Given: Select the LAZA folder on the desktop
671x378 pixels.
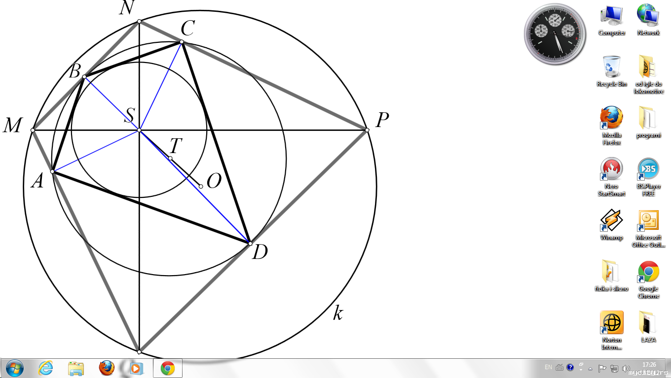Looking at the screenshot, I should pyautogui.click(x=648, y=327).
